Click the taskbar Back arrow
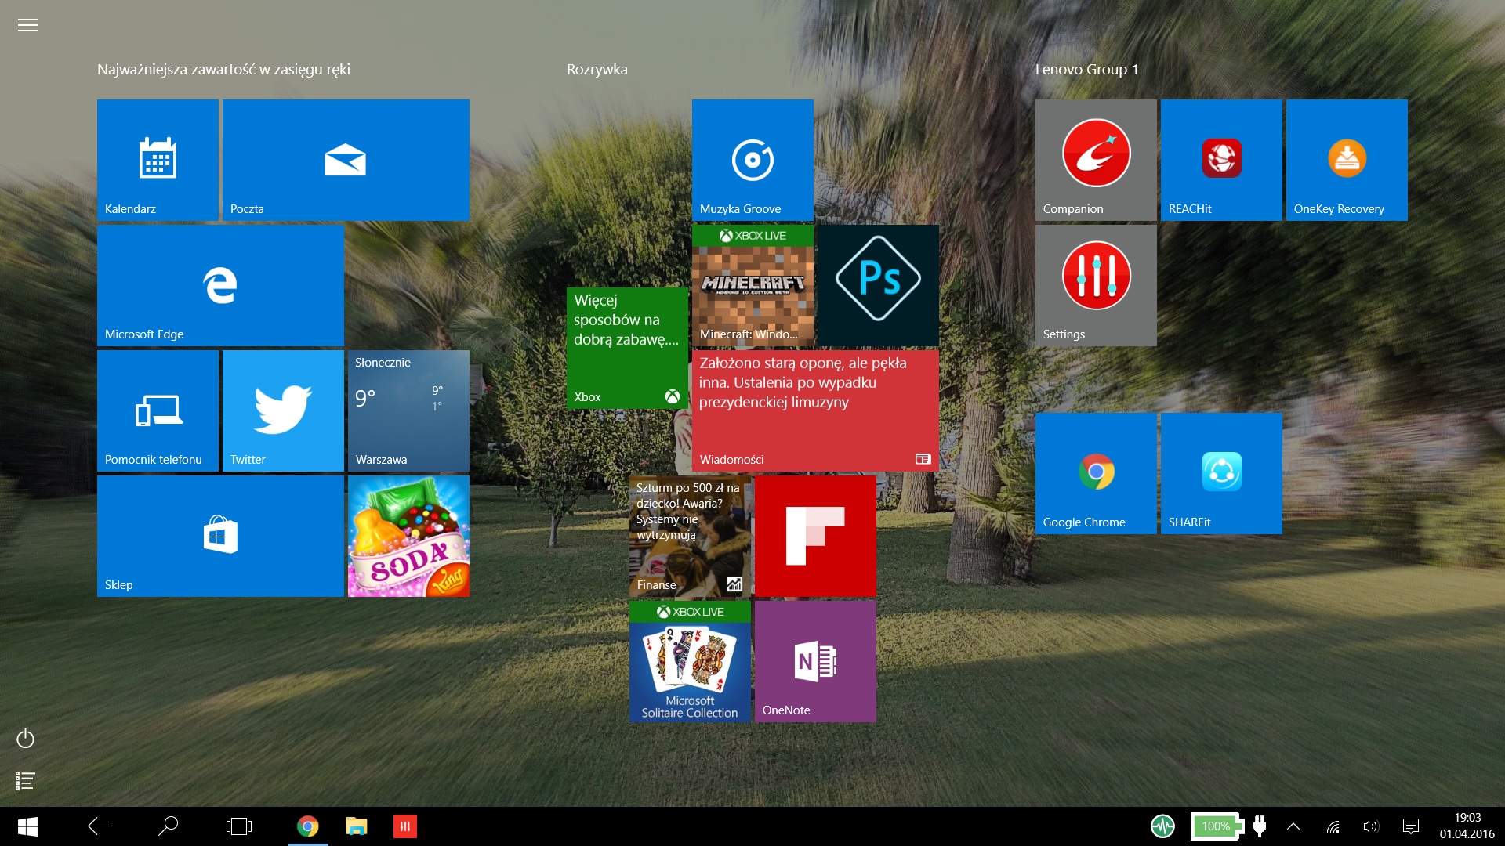Screen dimensions: 1505x846 pos(97,826)
